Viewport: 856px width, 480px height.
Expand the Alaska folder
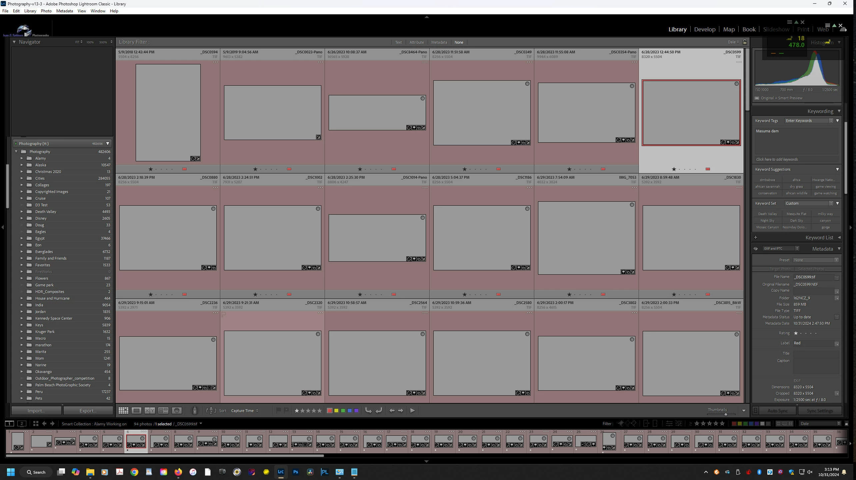coord(22,165)
